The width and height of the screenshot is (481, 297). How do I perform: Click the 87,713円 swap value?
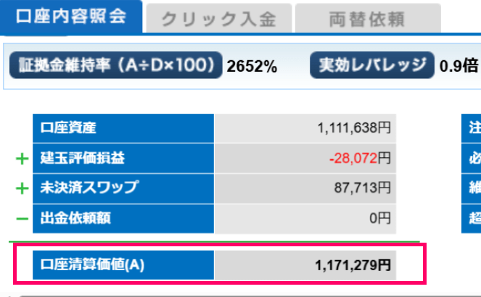(x=364, y=188)
